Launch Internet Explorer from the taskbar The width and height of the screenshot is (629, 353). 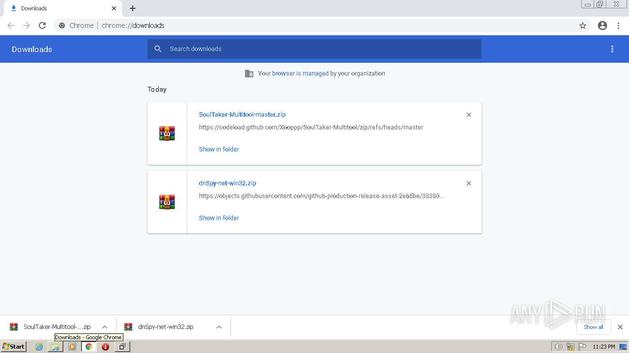(39, 347)
